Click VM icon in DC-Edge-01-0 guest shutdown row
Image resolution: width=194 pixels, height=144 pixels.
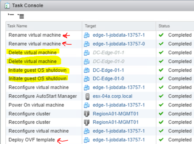pyautogui.click(x=87, y=79)
